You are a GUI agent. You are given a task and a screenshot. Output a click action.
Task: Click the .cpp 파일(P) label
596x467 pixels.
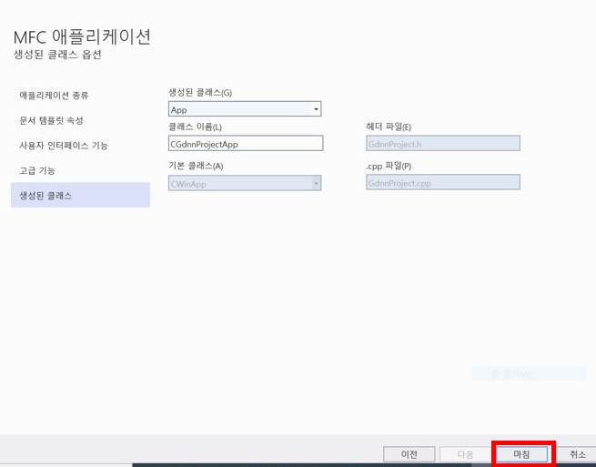(x=389, y=166)
